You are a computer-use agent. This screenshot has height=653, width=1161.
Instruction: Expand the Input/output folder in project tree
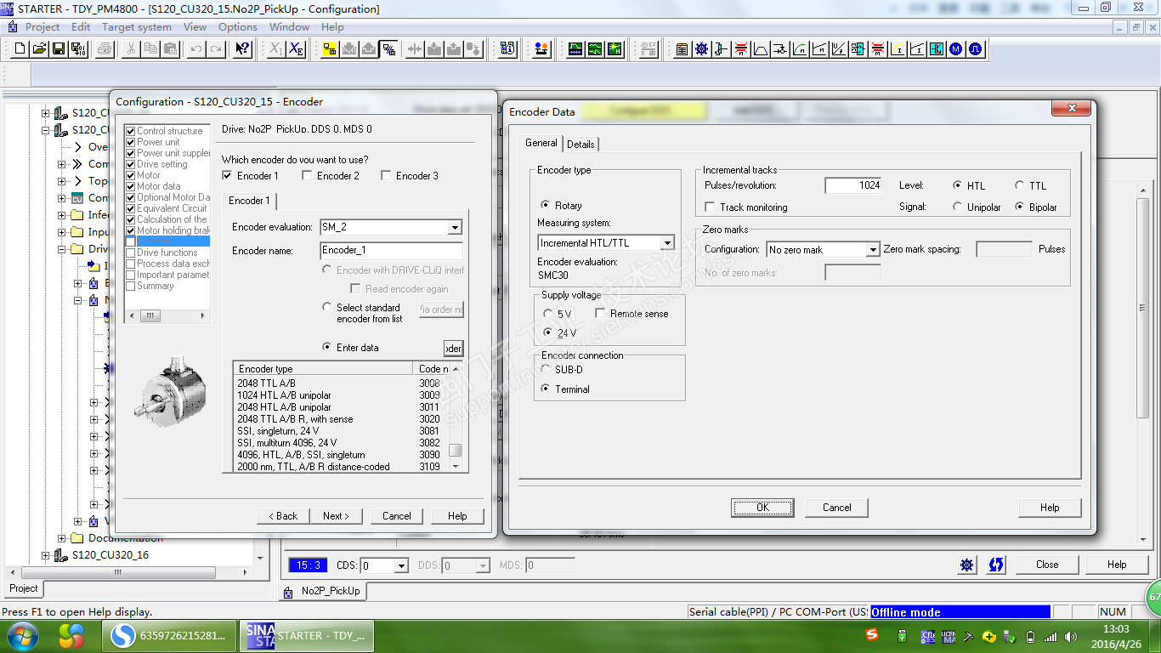coord(62,232)
